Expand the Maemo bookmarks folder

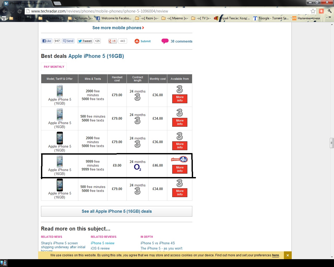click(175, 18)
